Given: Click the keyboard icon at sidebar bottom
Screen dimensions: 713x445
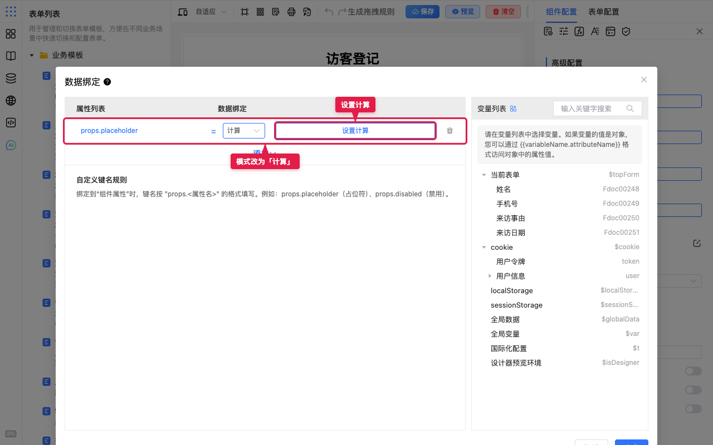Looking at the screenshot, I should [11, 434].
